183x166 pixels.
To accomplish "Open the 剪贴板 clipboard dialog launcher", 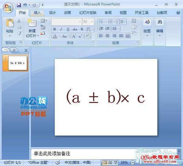I will point(21,42).
